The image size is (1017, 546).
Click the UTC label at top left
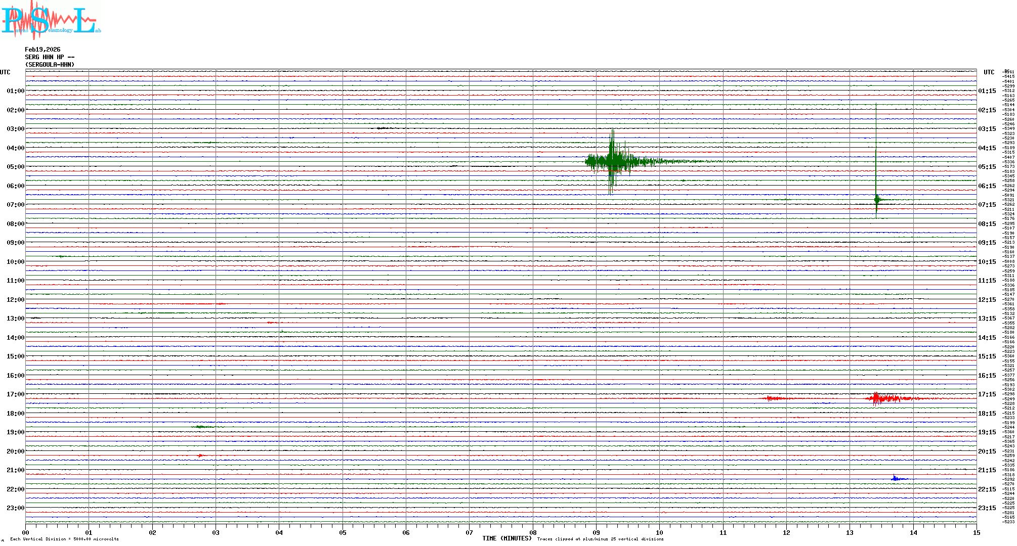click(5, 72)
